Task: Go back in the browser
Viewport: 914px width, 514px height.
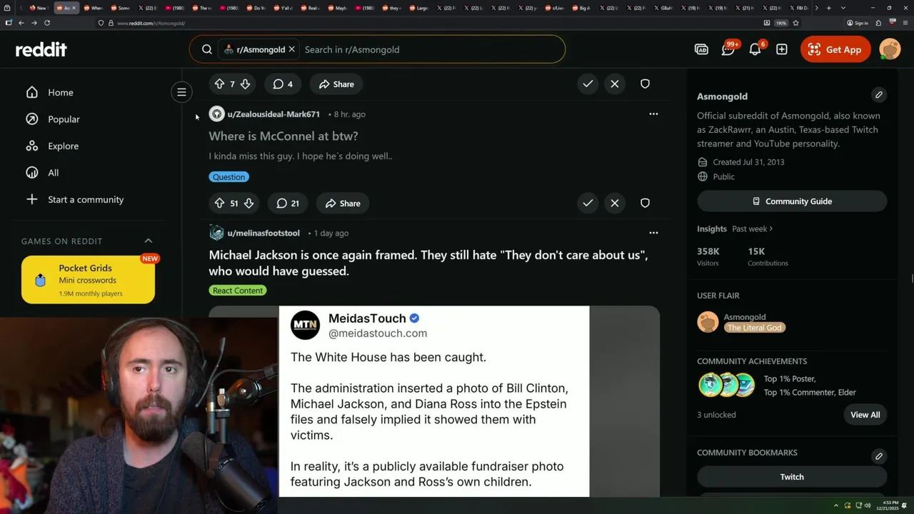Action: [x=21, y=23]
